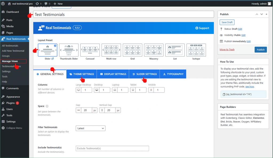
Task: Open the comments bubble icon in admin bar
Action: tap(46, 4)
